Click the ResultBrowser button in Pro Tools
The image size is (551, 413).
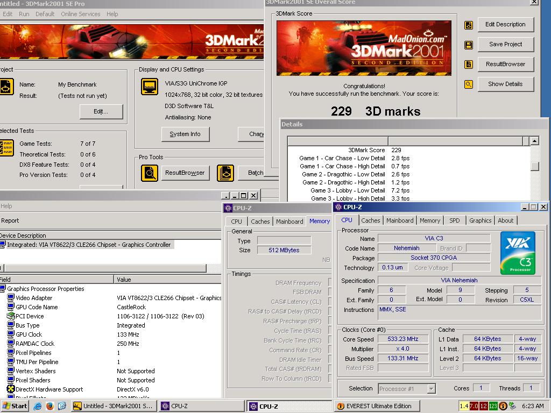tap(185, 173)
